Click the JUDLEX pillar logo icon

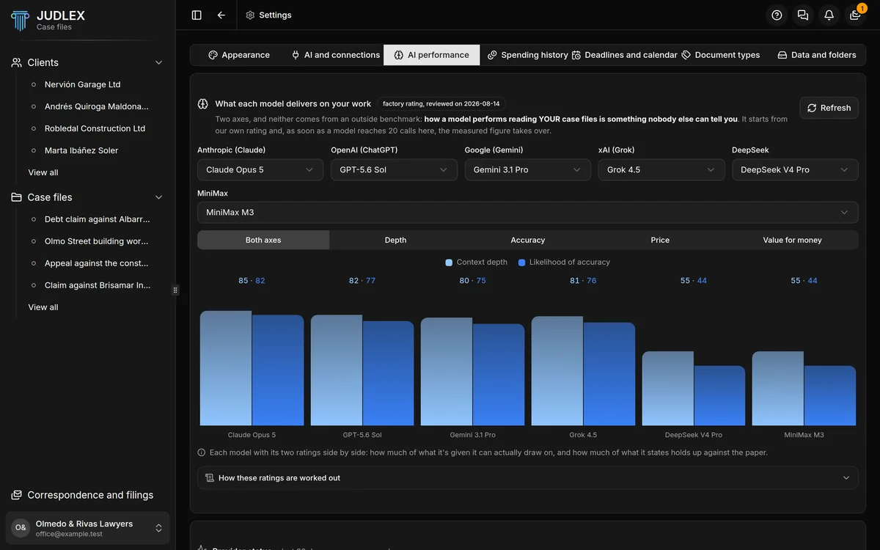click(21, 21)
